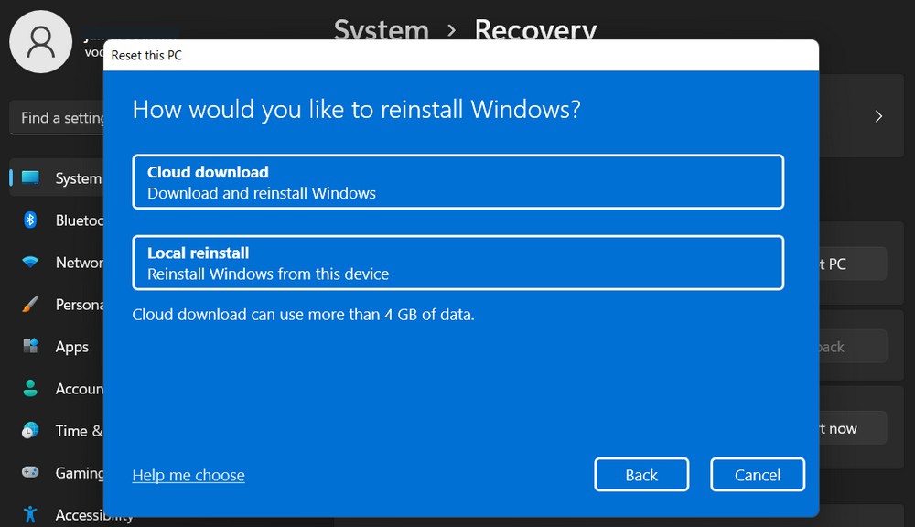The image size is (915, 527).
Task: Open Network & internet category in sidebar
Action: [x=57, y=262]
